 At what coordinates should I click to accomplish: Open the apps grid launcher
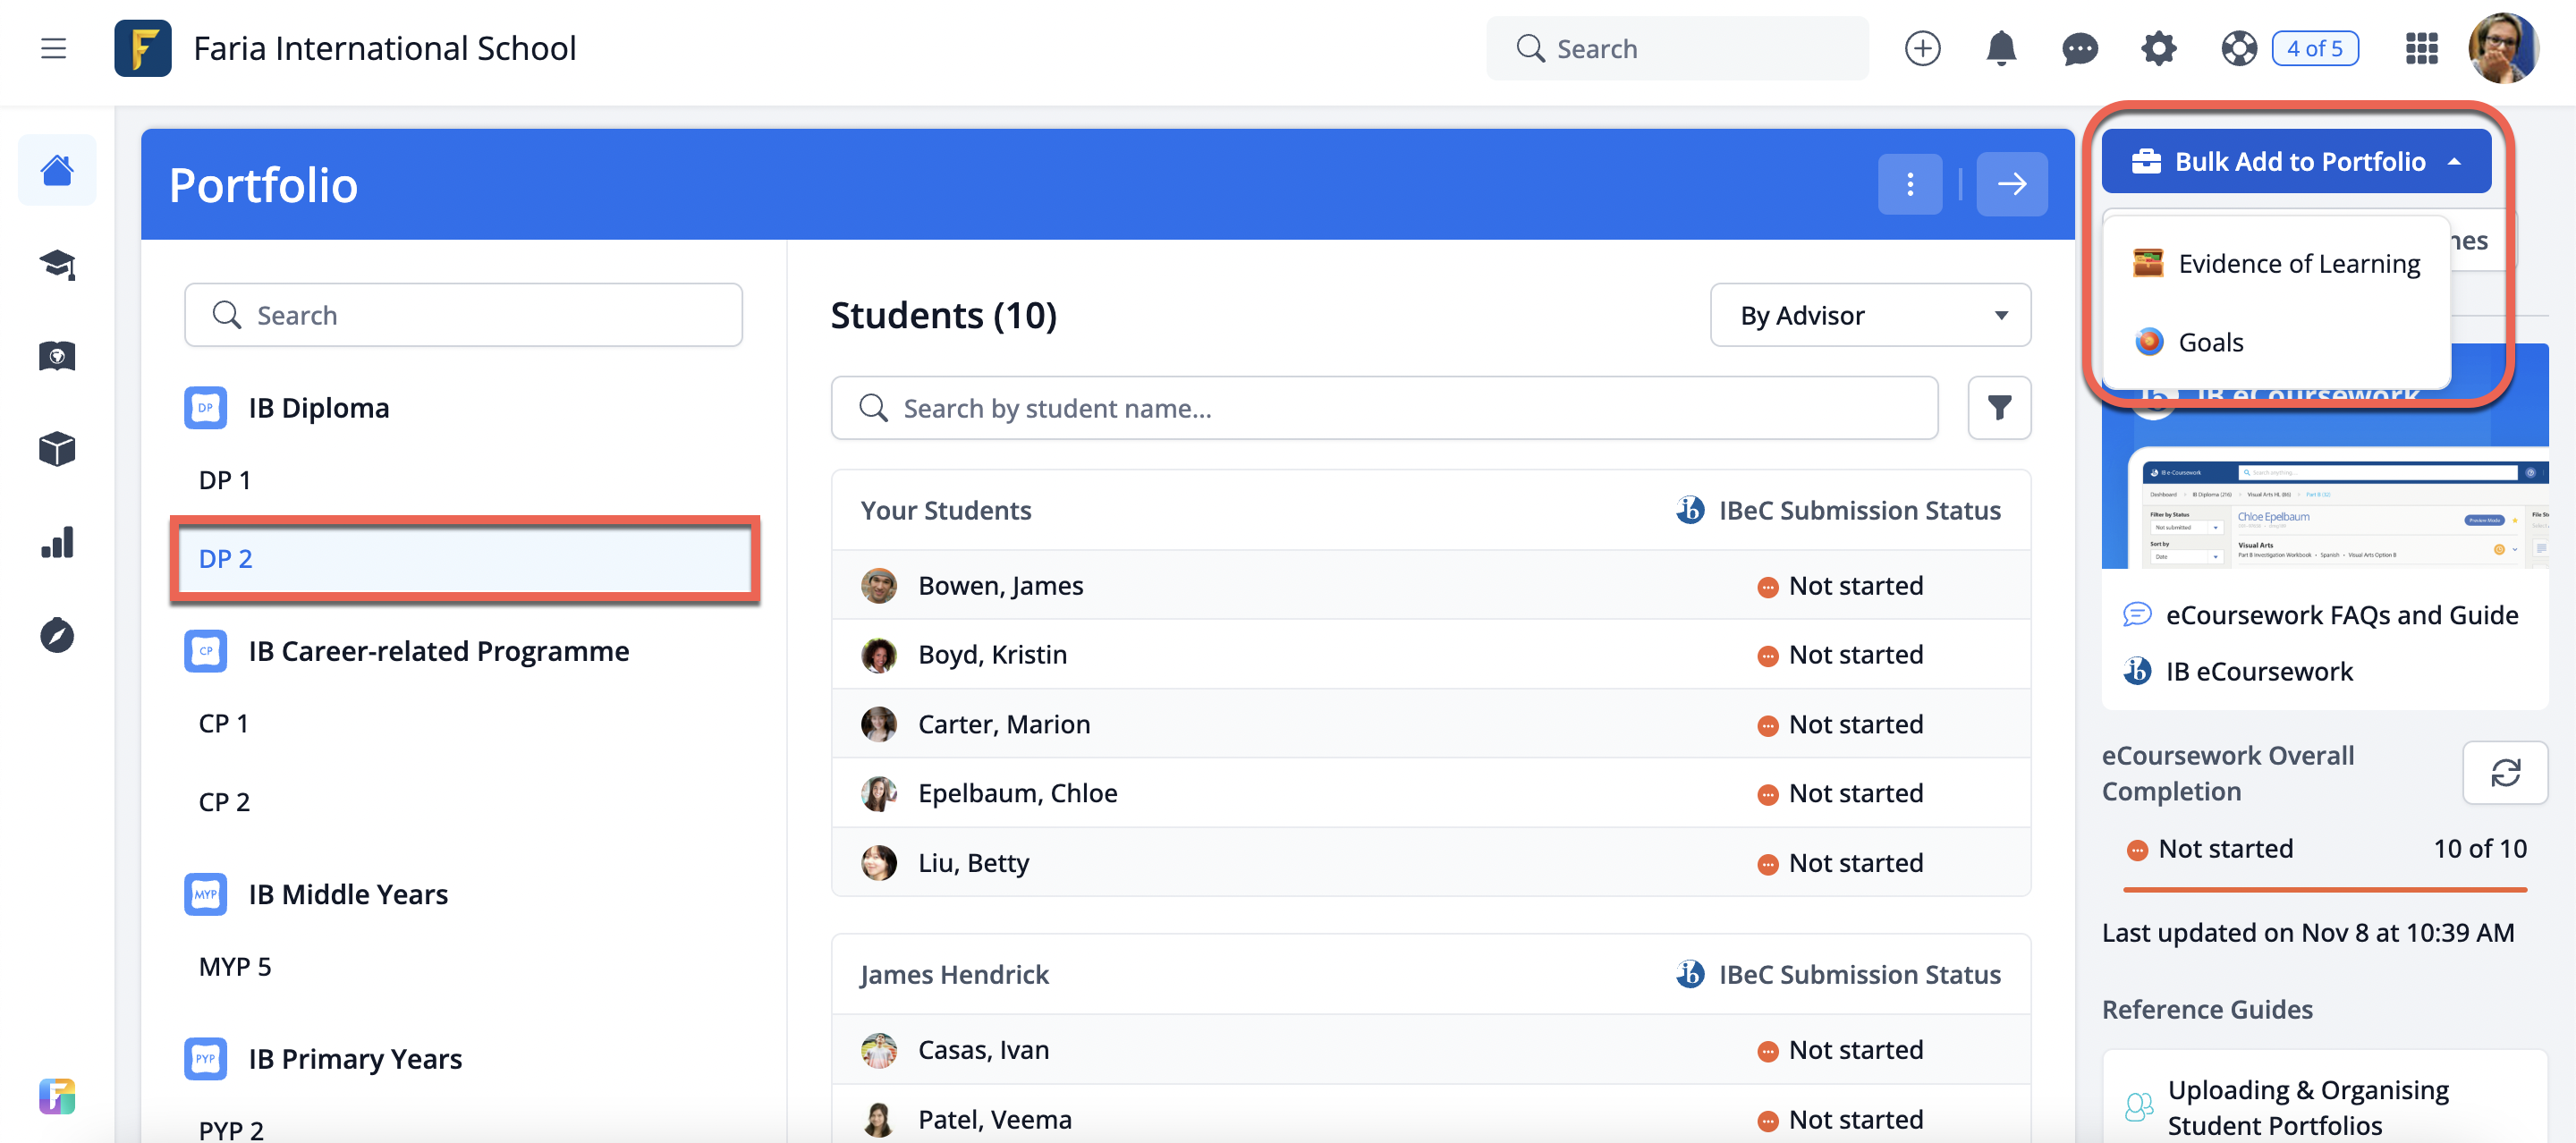pyautogui.click(x=2421, y=48)
